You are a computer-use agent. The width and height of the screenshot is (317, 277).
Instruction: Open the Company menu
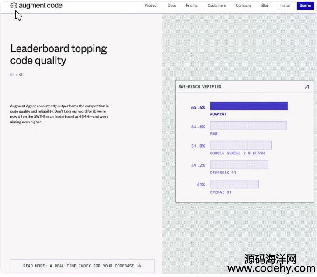pos(244,5)
